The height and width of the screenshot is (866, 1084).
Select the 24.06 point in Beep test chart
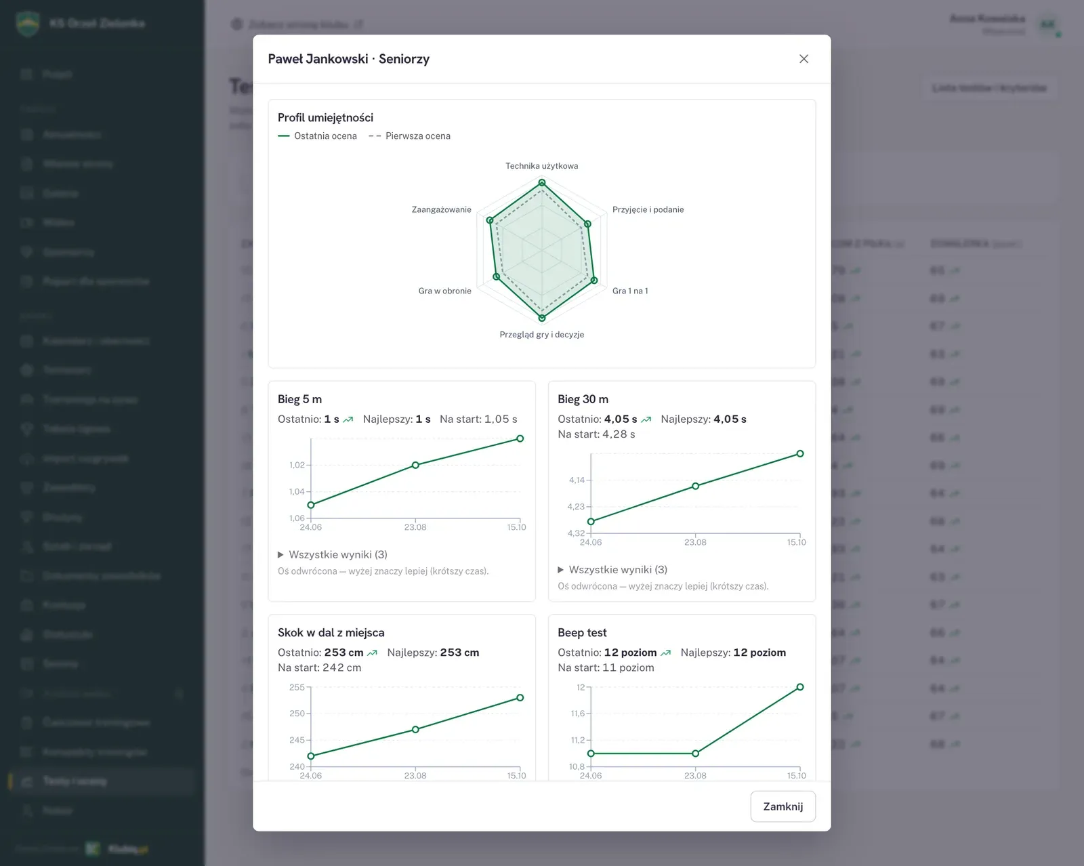591,753
